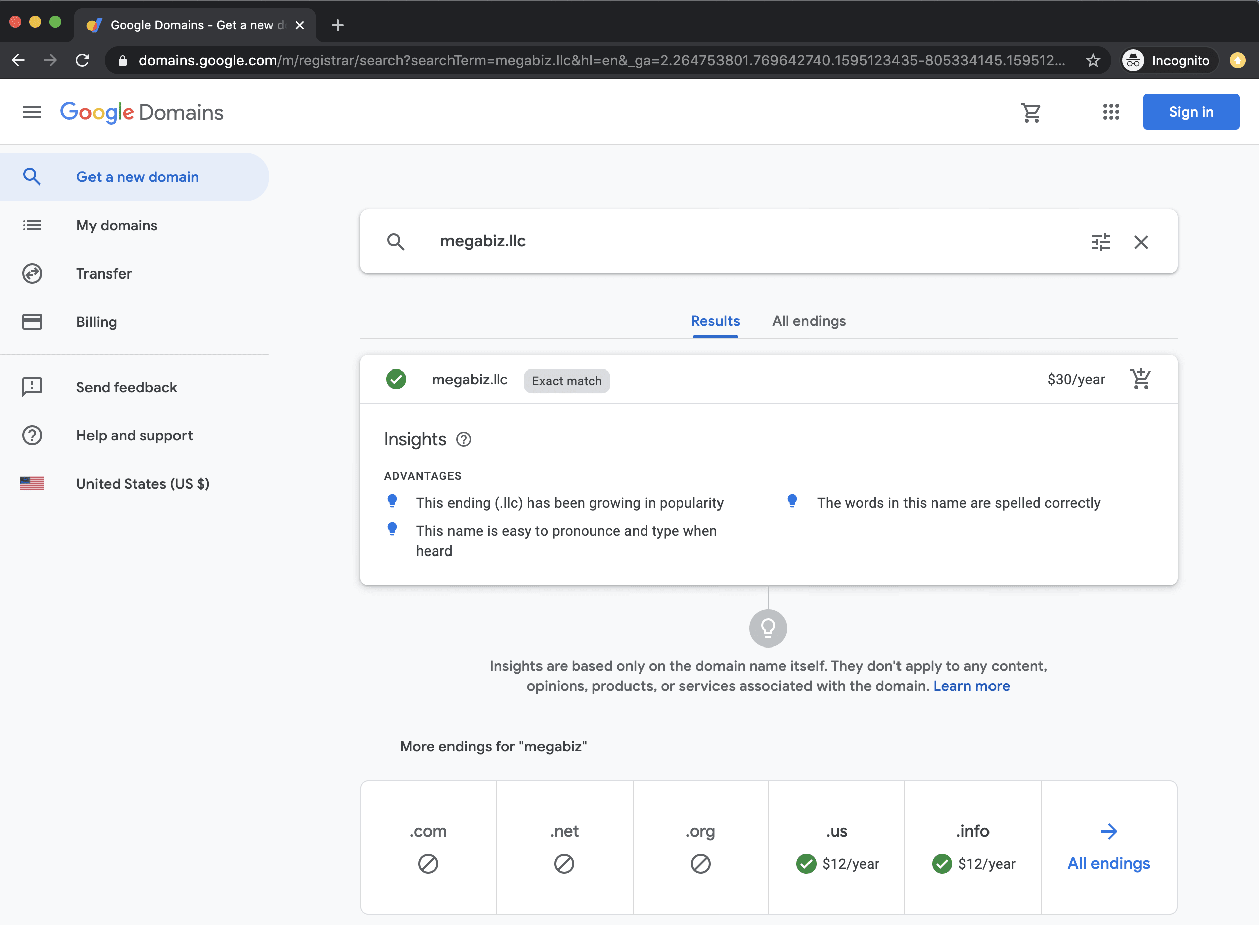
Task: Click the Billing credit card icon
Action: point(32,321)
